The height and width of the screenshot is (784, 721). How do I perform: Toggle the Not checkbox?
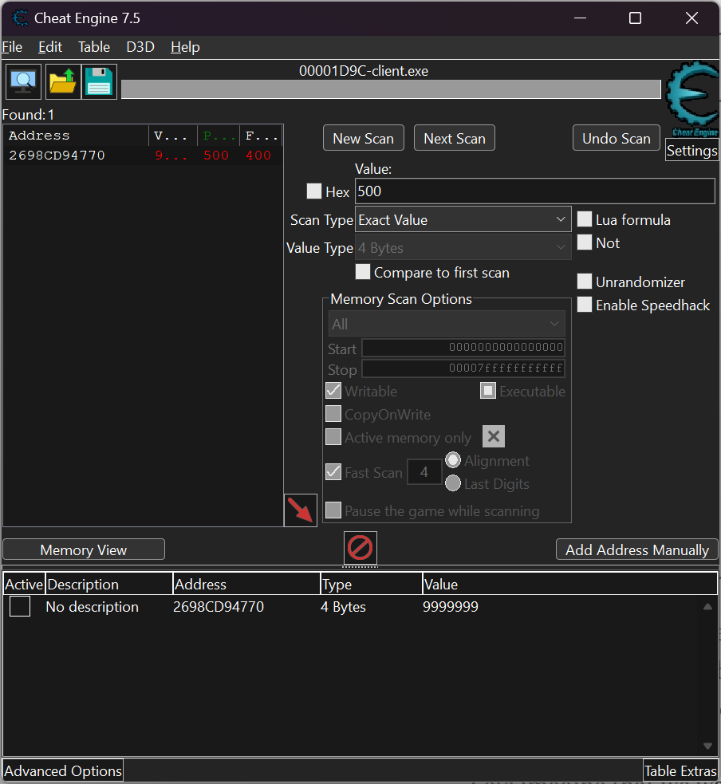click(585, 242)
